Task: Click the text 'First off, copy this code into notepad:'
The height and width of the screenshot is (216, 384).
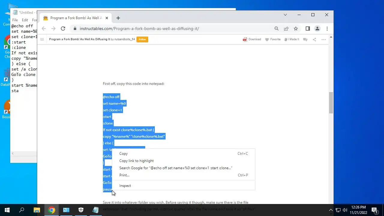Action: 133,84
